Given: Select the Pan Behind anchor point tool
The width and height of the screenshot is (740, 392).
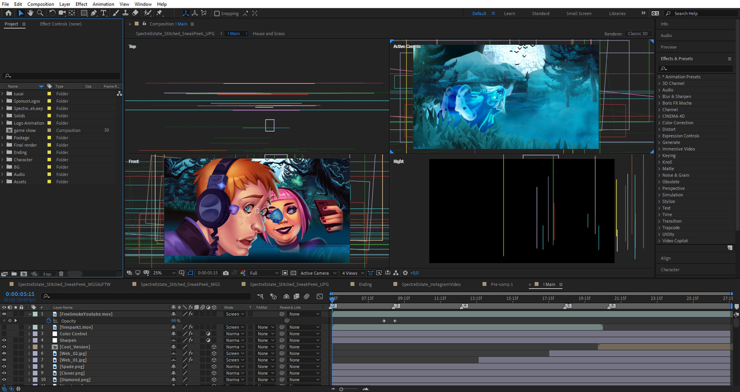Looking at the screenshot, I should 72,13.
